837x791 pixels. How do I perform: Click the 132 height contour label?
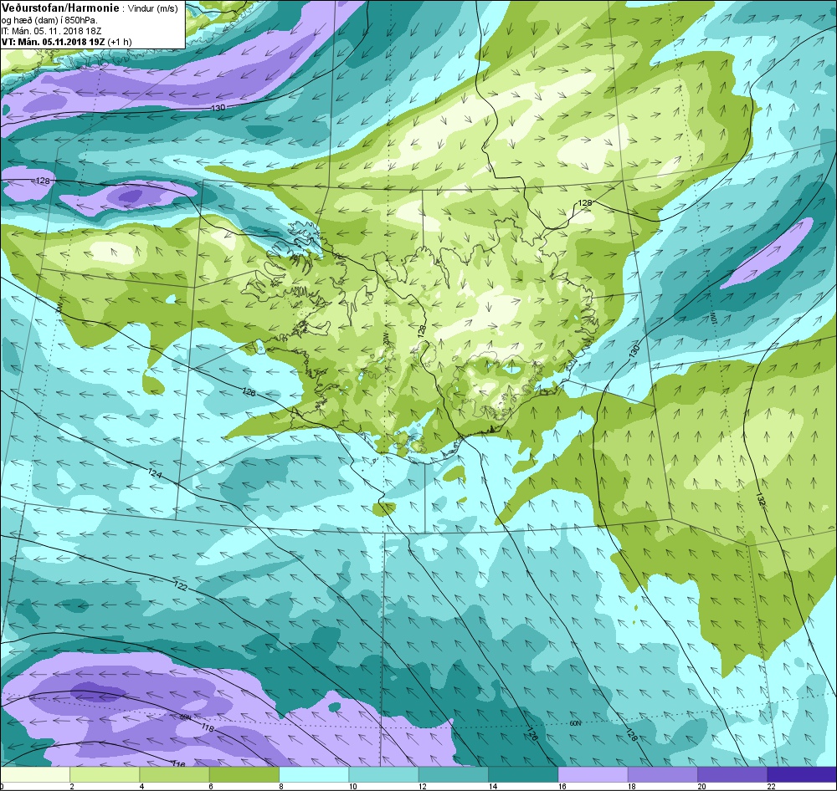coord(761,498)
